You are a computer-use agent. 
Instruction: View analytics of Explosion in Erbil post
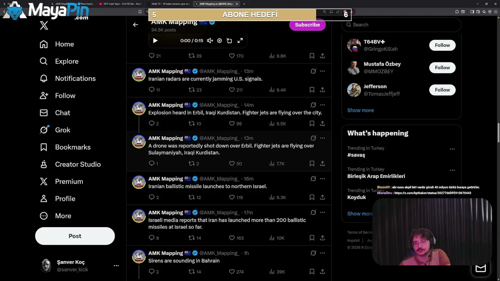278,124
